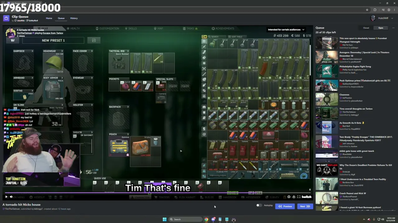Screen dimensions: 398x223
Task: Open the clip player settings gear
Action: pos(289,197)
